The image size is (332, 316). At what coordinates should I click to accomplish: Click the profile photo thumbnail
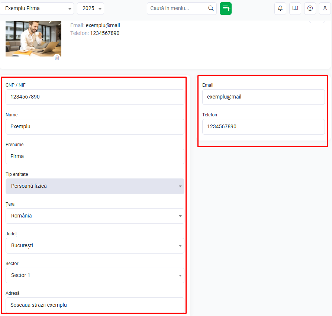pyautogui.click(x=33, y=39)
